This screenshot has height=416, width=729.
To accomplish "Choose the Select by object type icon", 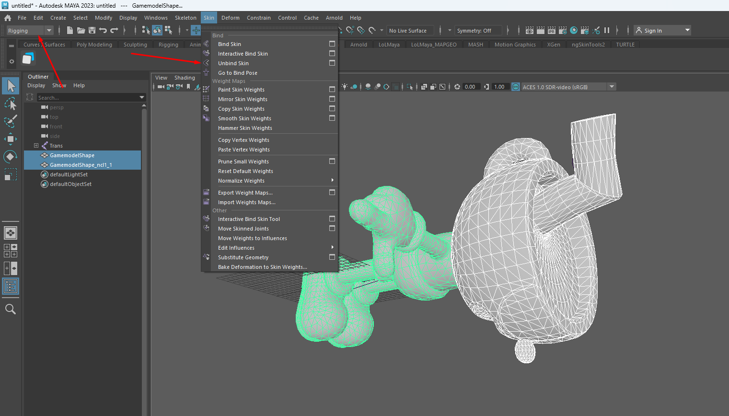I will [x=157, y=30].
